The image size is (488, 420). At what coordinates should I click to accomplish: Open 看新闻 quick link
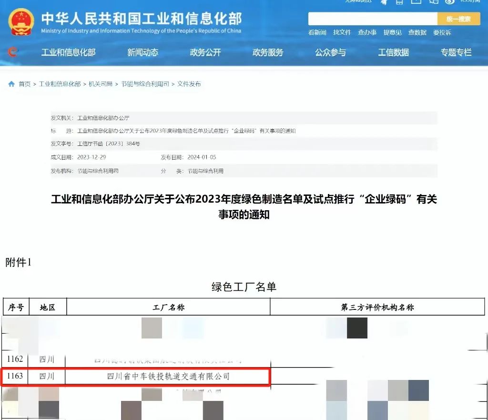317,32
